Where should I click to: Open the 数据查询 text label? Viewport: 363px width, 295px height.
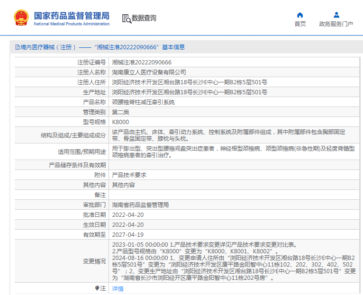tap(144, 18)
